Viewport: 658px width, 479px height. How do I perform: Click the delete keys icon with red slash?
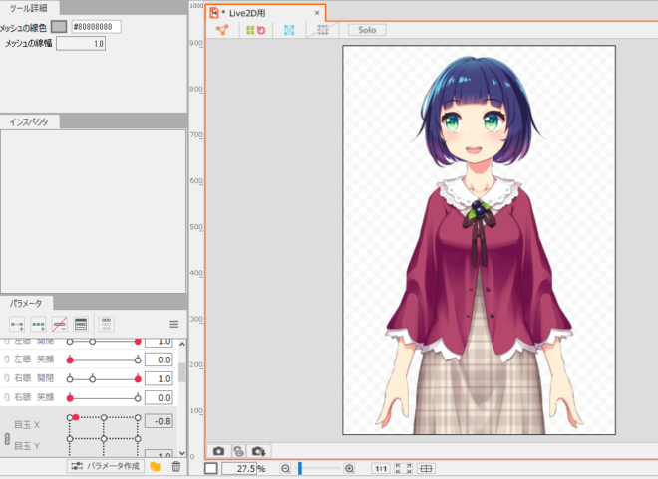tap(60, 324)
